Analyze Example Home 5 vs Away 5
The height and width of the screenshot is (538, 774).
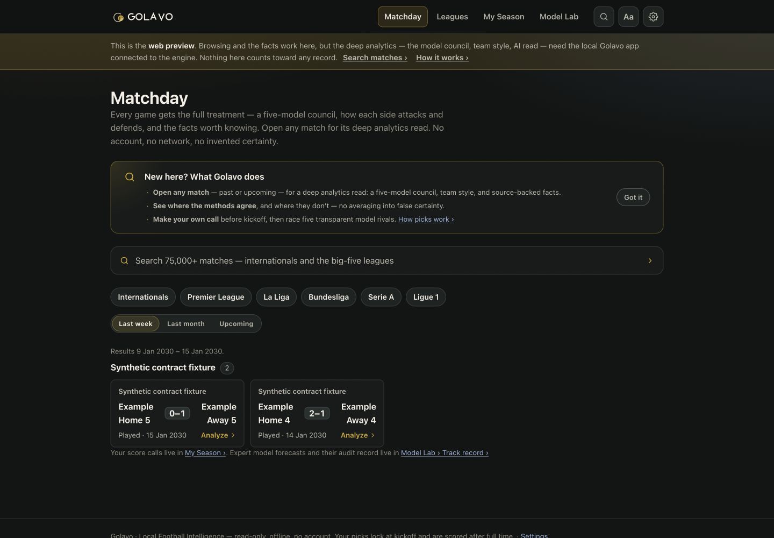(218, 435)
